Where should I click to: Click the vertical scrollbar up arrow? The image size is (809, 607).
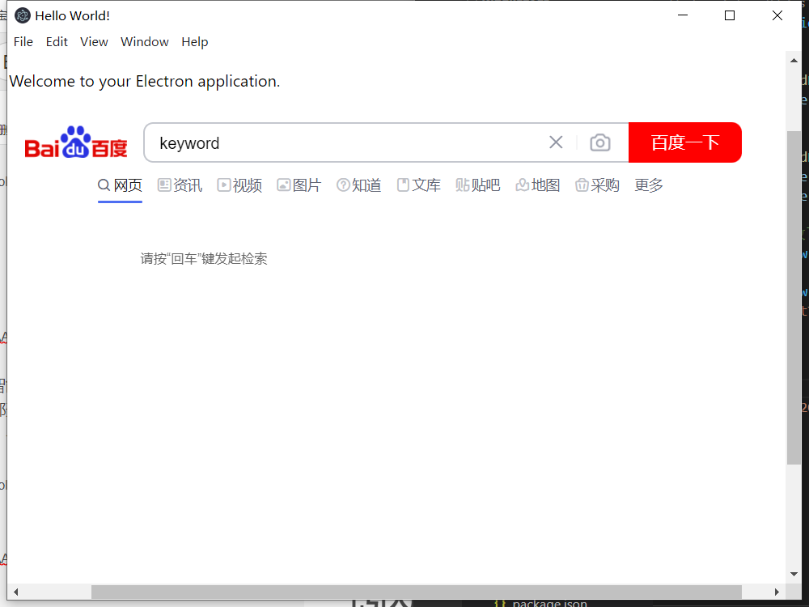pos(794,61)
